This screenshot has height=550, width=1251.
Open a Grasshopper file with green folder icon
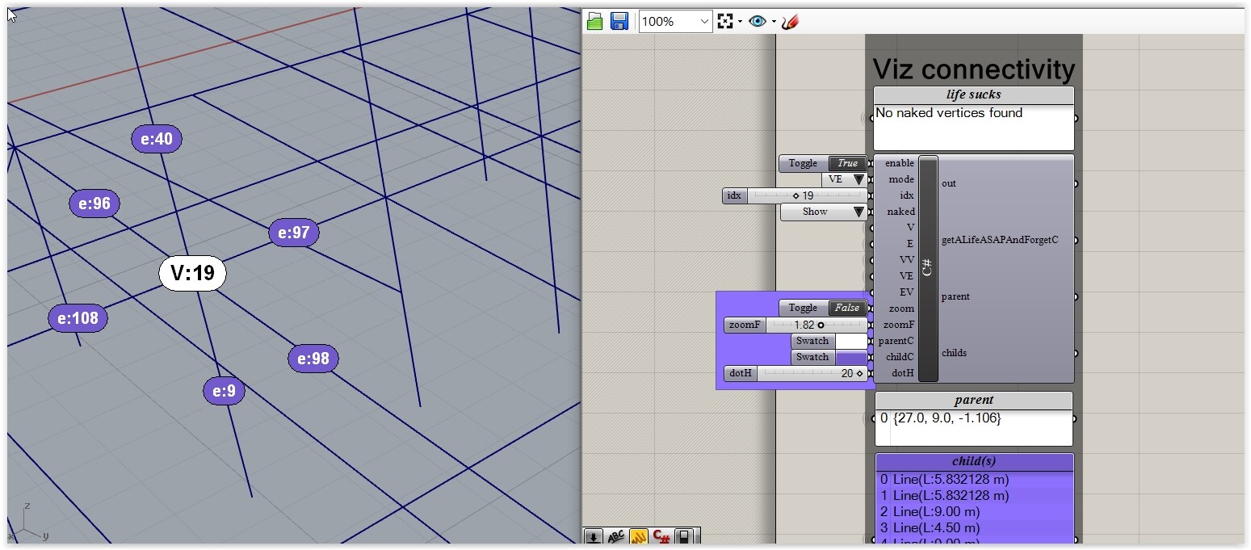tap(595, 22)
